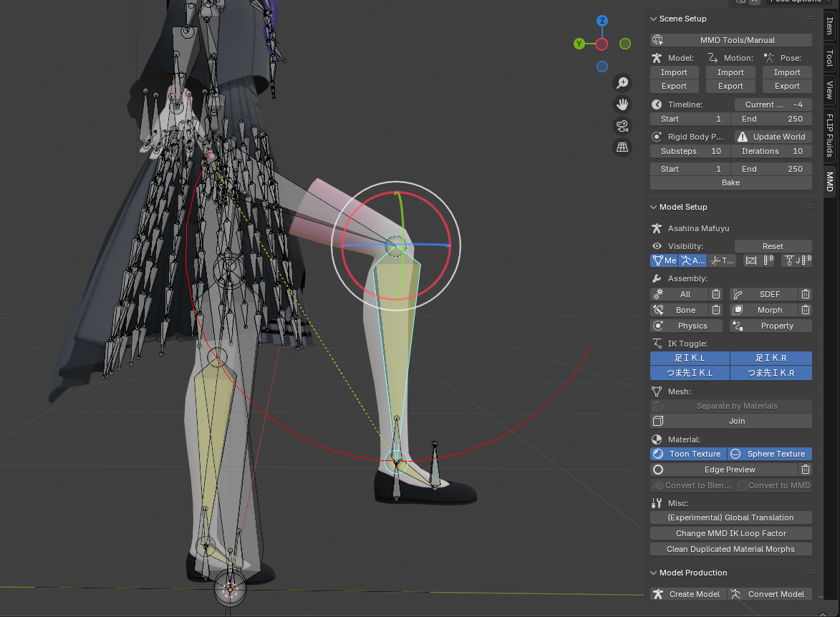
Task: Enable Edge Preview toggle
Action: point(724,470)
